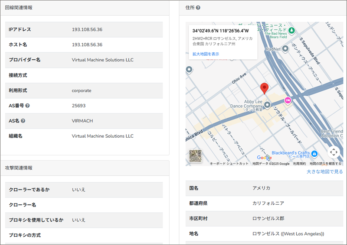Switch to satellite view thumbnail
This screenshot has width=347, height=245.
coord(196,156)
